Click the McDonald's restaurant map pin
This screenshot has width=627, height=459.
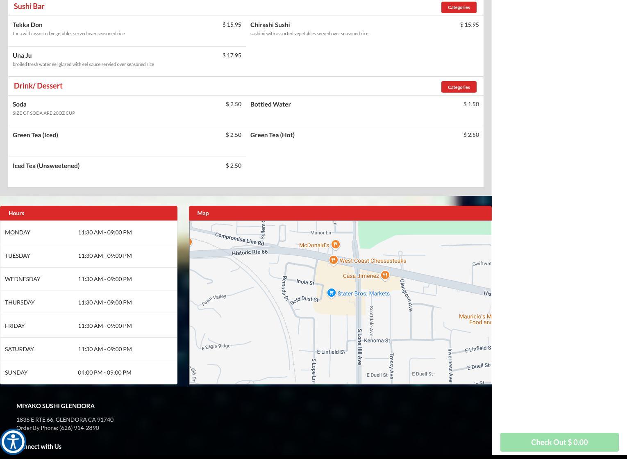point(335,245)
